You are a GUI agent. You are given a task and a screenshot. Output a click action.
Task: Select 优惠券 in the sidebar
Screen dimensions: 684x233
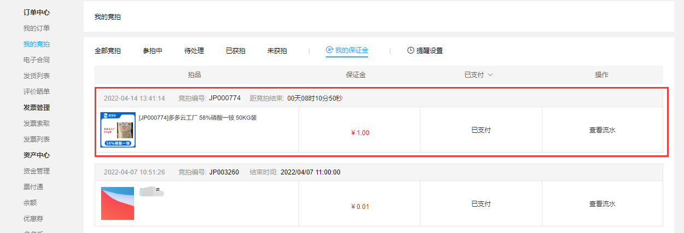[x=33, y=218]
